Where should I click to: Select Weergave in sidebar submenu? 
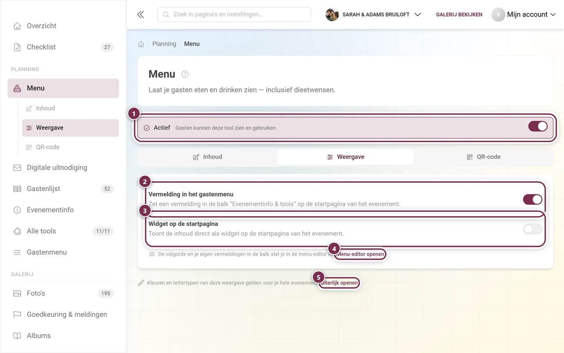70,128
